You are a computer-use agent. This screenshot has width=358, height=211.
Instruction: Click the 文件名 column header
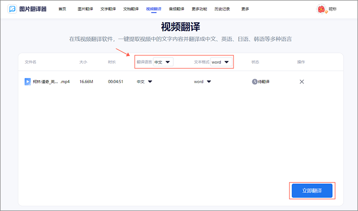[31, 62]
